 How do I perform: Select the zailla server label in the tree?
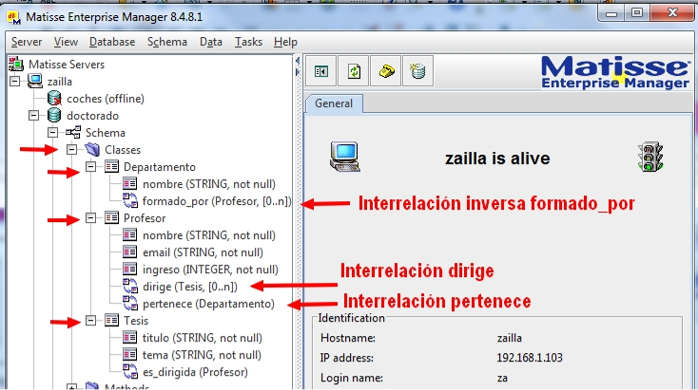coord(60,82)
